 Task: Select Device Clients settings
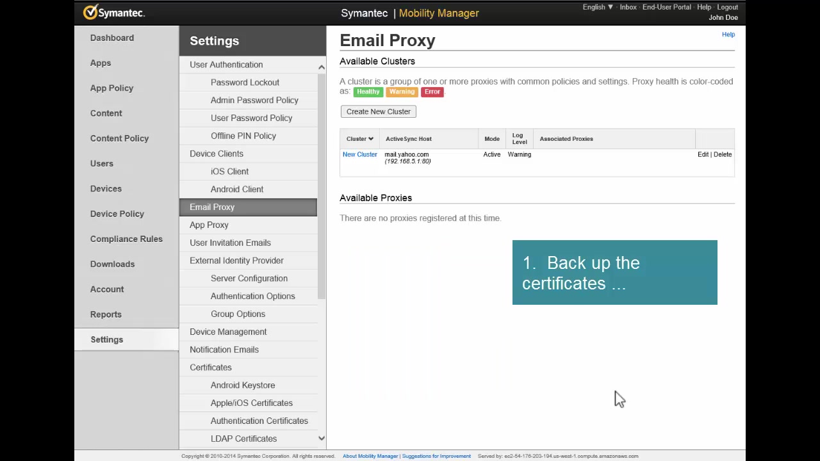click(x=217, y=154)
